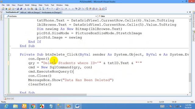This screenshot has width=195, height=109.
Task: Click the vertical scrollbar thumb
Action: pyautogui.click(x=190, y=78)
